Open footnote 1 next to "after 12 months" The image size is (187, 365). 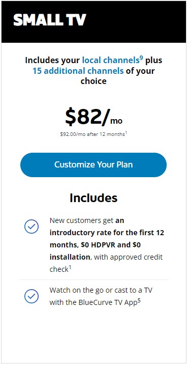(x=126, y=133)
